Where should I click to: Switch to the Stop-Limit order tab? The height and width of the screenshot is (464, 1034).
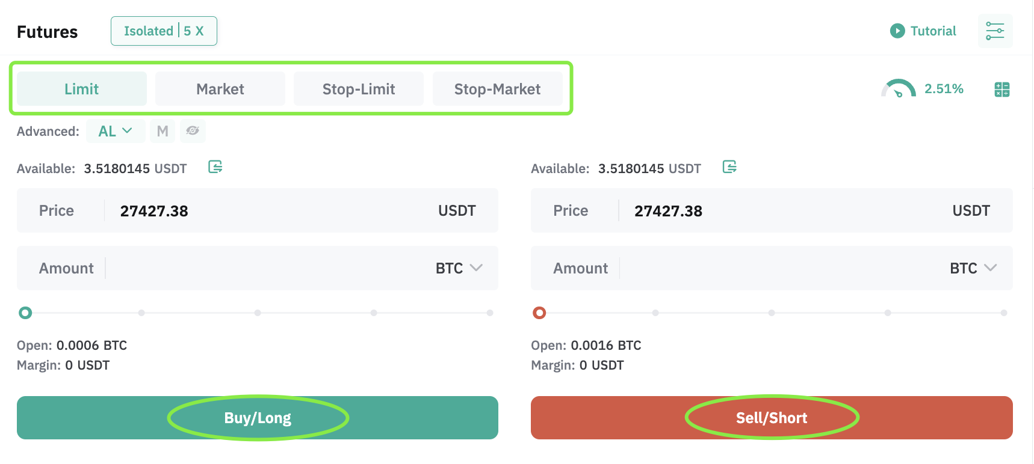pyautogui.click(x=359, y=89)
